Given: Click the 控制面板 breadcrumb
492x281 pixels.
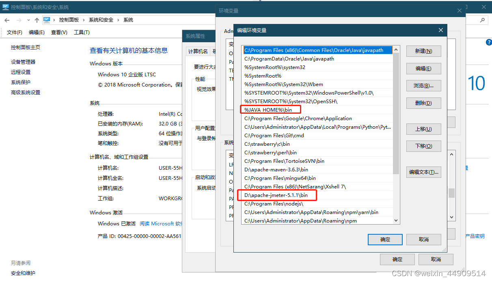Looking at the screenshot, I should [x=69, y=20].
